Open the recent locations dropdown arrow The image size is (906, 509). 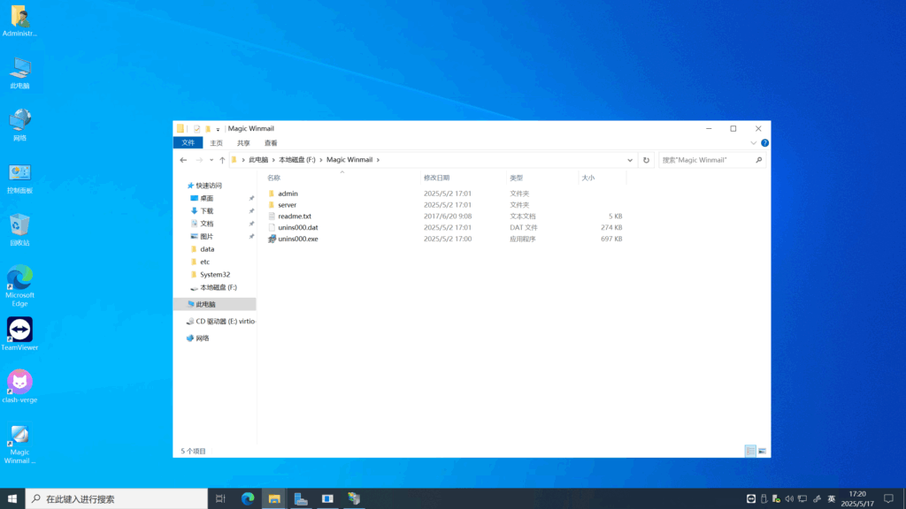point(211,160)
